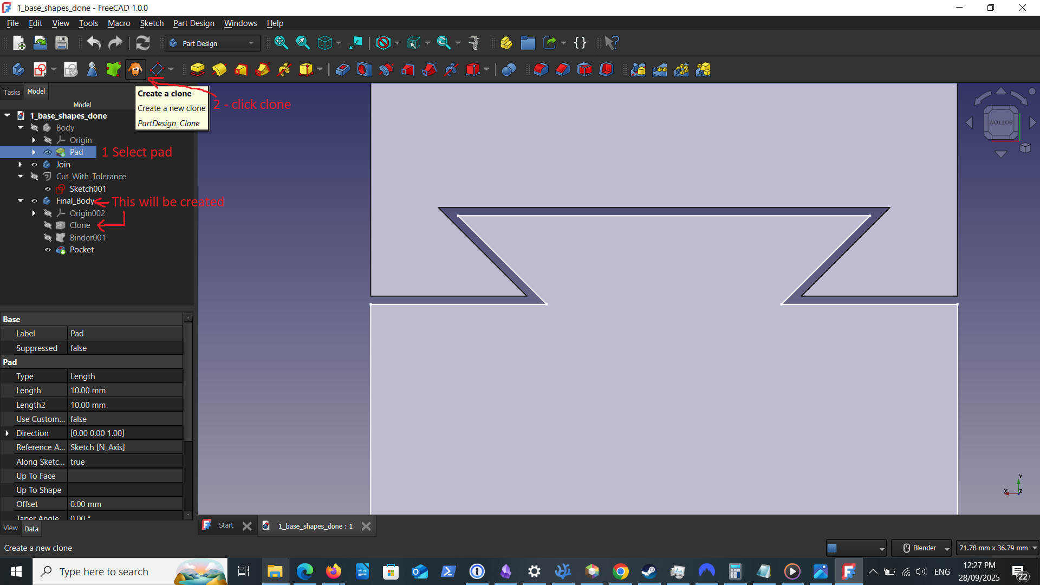
Task: Click the Boolean operation icon
Action: click(x=509, y=70)
